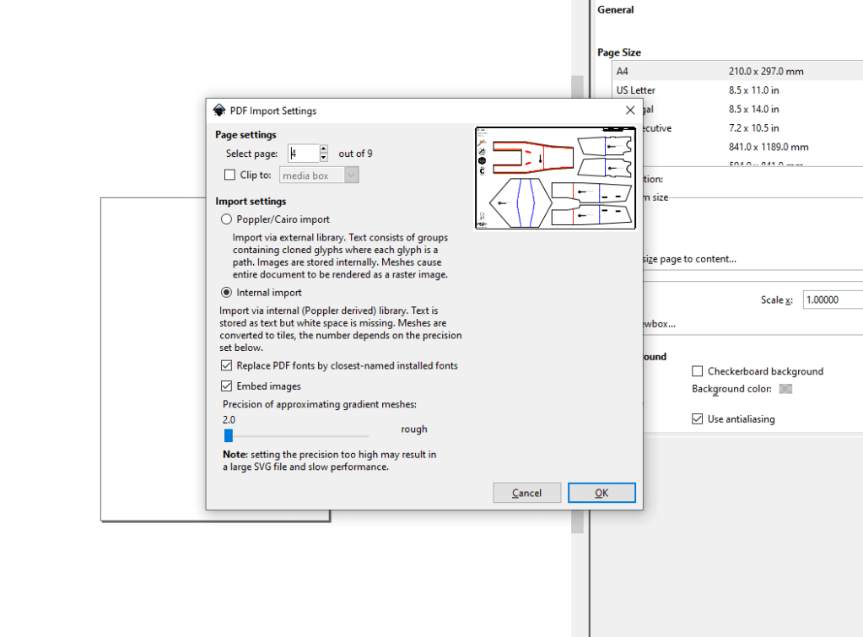Close the PDF Import Settings dialog
863x637 pixels.
[x=629, y=111]
